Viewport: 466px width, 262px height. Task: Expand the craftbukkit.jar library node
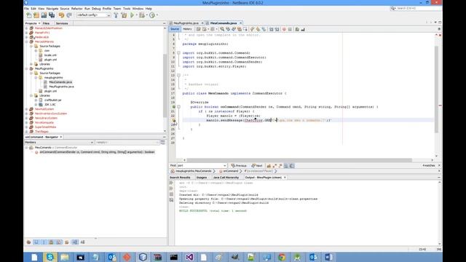(x=36, y=100)
